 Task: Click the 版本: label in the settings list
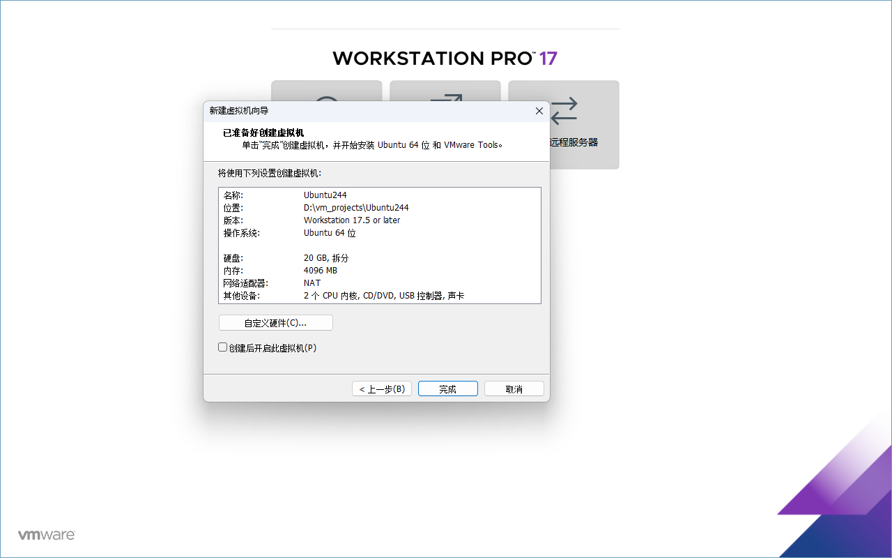[233, 220]
